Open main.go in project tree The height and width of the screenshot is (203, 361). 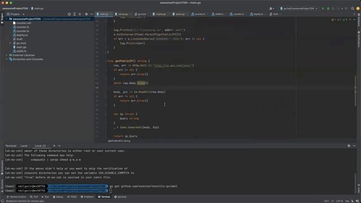pyautogui.click(x=20, y=47)
